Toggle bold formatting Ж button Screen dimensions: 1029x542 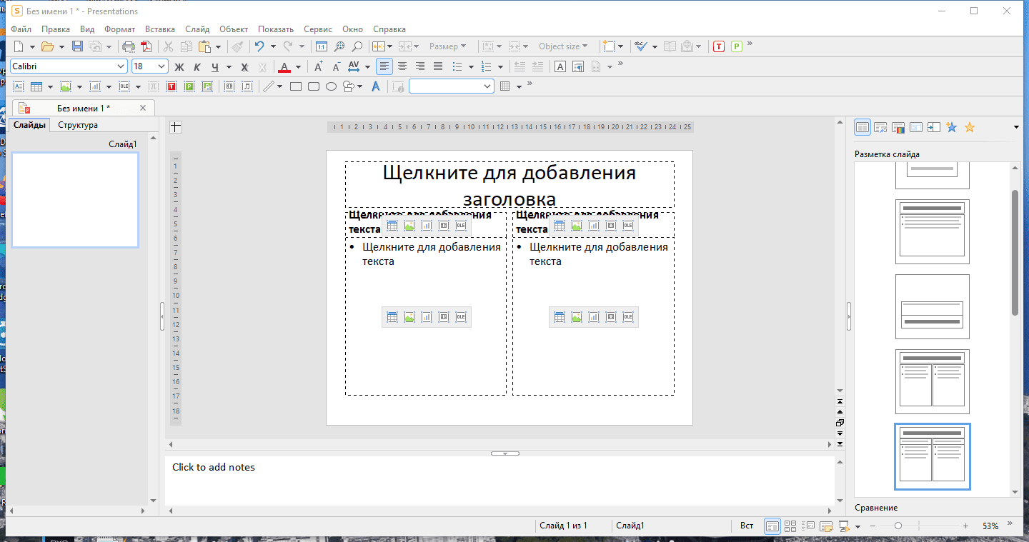pos(179,67)
